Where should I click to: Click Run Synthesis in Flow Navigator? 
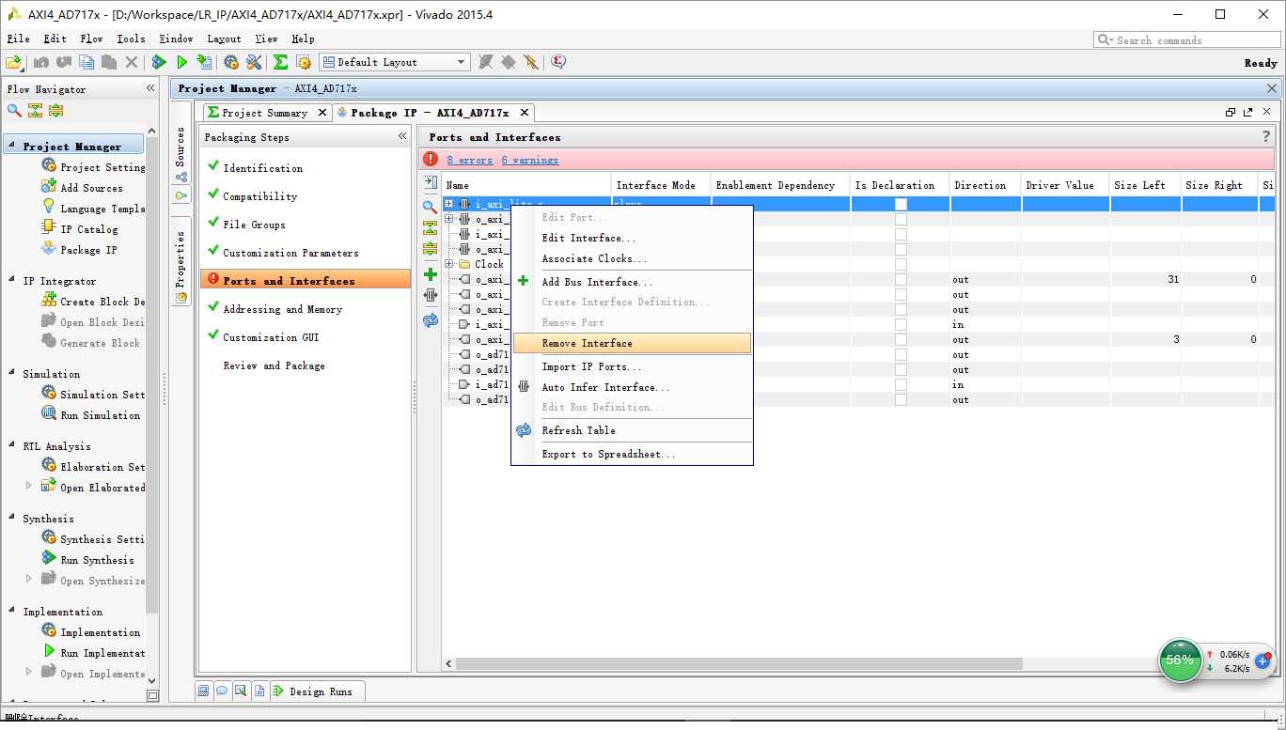click(97, 560)
